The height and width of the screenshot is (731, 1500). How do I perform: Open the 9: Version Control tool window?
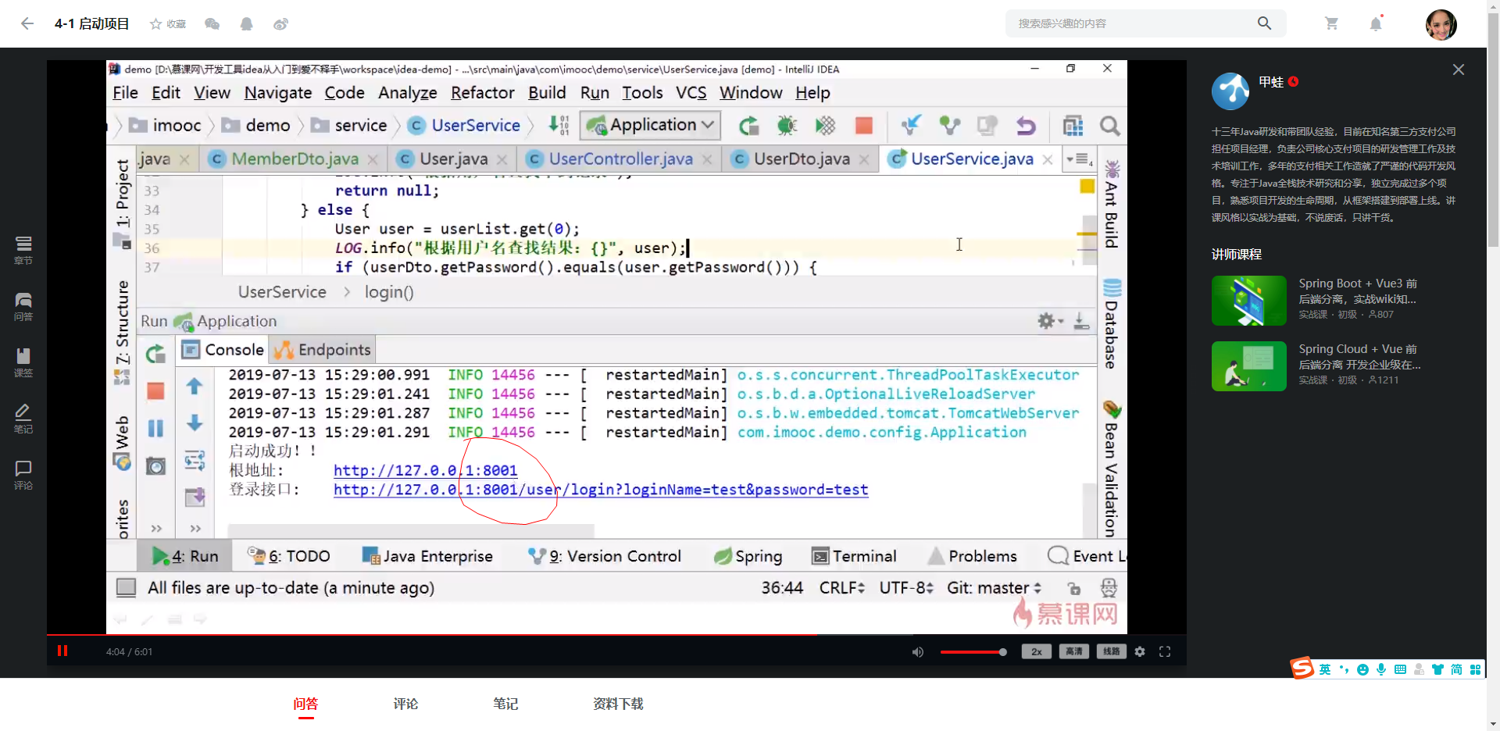click(x=605, y=556)
